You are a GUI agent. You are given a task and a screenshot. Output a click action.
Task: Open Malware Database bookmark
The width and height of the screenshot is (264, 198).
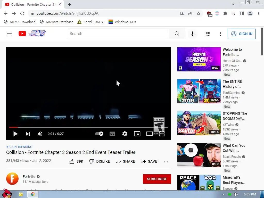[56, 22]
